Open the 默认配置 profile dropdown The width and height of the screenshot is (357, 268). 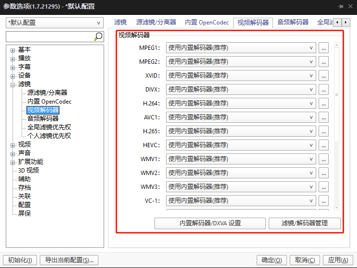(55, 23)
